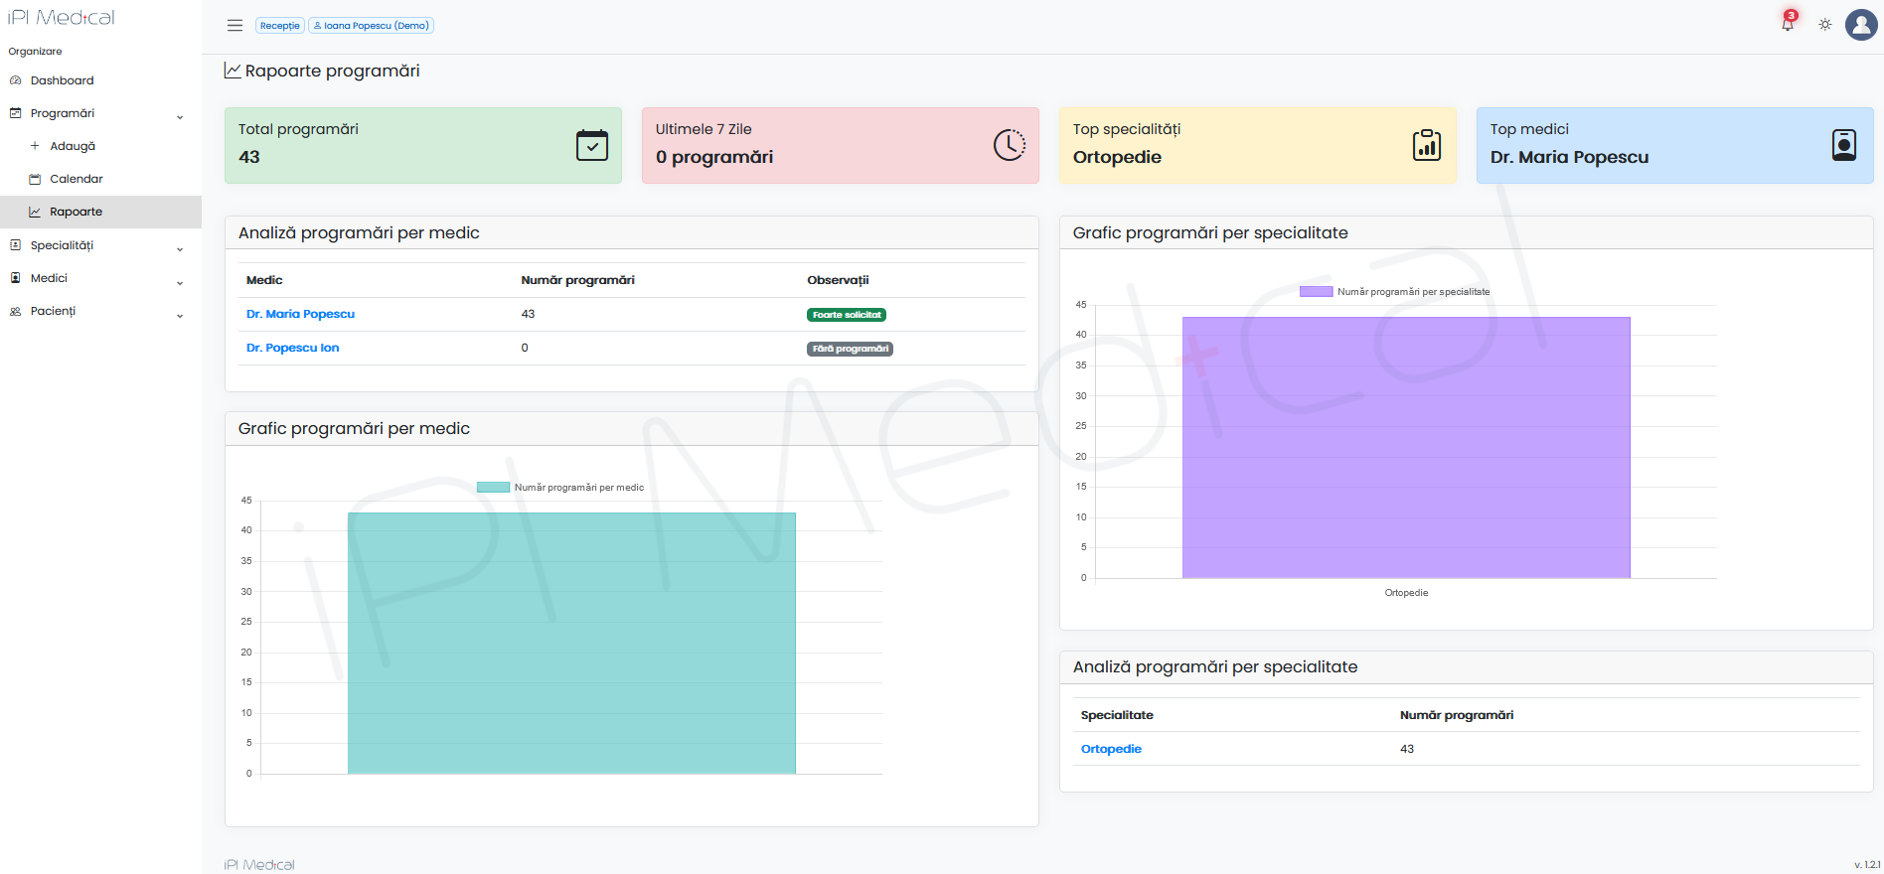Image resolution: width=1884 pixels, height=874 pixels.
Task: Click the iPI Medical logo
Action: click(62, 18)
